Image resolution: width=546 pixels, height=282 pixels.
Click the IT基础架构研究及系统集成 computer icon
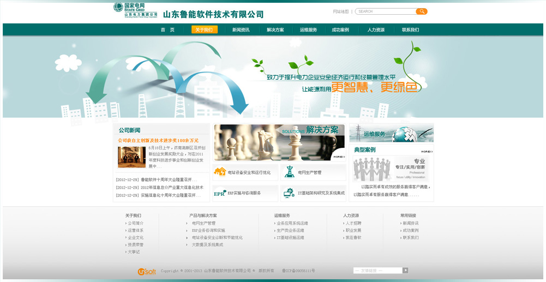[289, 193]
